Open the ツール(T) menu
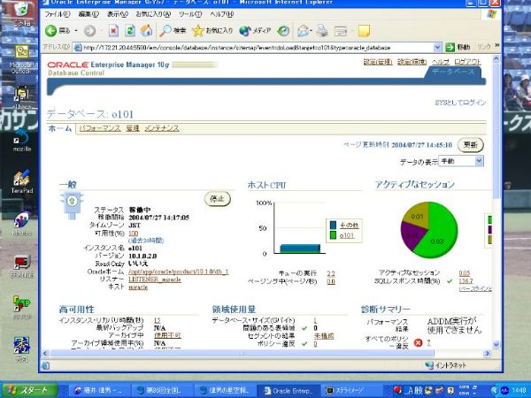The image size is (531, 398). (x=190, y=14)
